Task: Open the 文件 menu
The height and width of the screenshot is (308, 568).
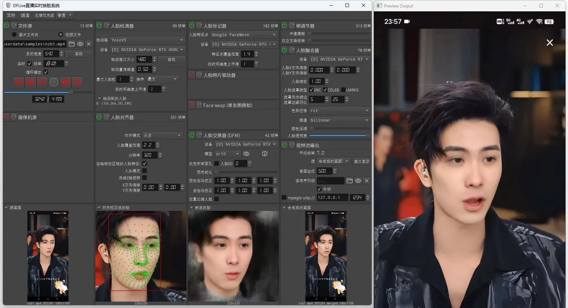Action: tap(11, 15)
